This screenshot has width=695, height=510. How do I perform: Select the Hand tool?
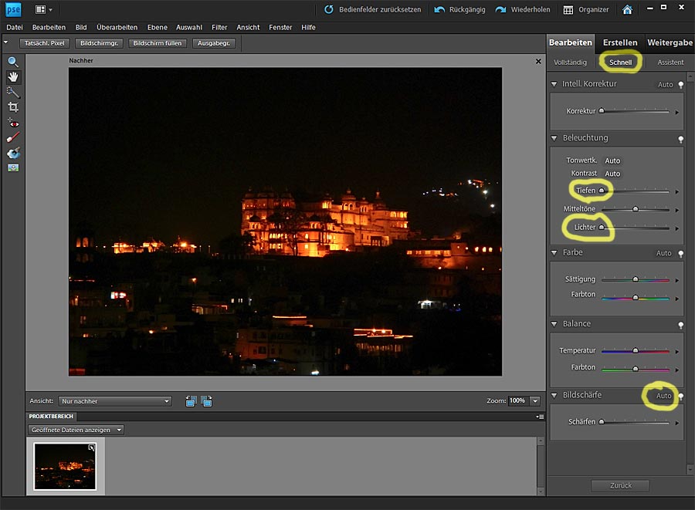pyautogui.click(x=13, y=76)
